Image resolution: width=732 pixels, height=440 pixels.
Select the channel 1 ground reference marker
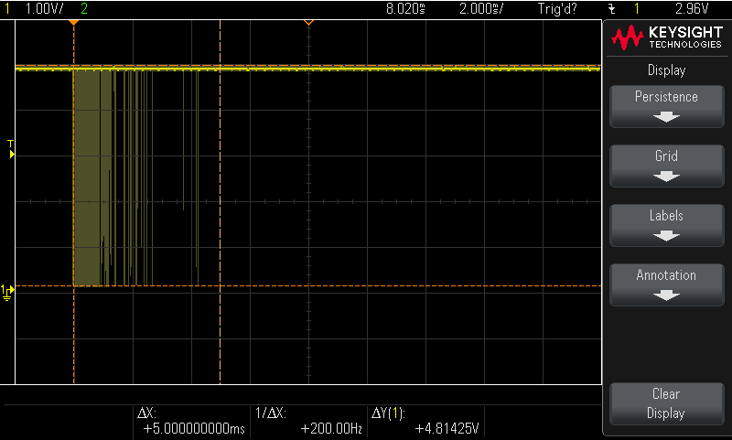coord(8,292)
